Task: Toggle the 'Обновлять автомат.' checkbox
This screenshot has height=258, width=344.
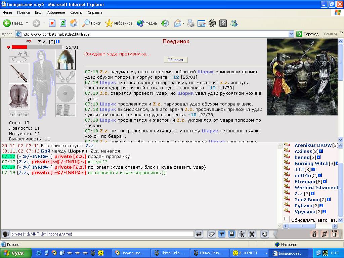Action: click(x=286, y=219)
